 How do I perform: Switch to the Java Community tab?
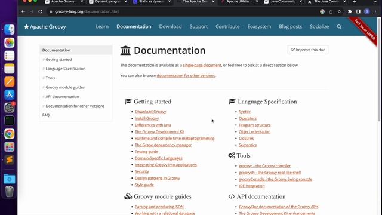[x=283, y=1]
